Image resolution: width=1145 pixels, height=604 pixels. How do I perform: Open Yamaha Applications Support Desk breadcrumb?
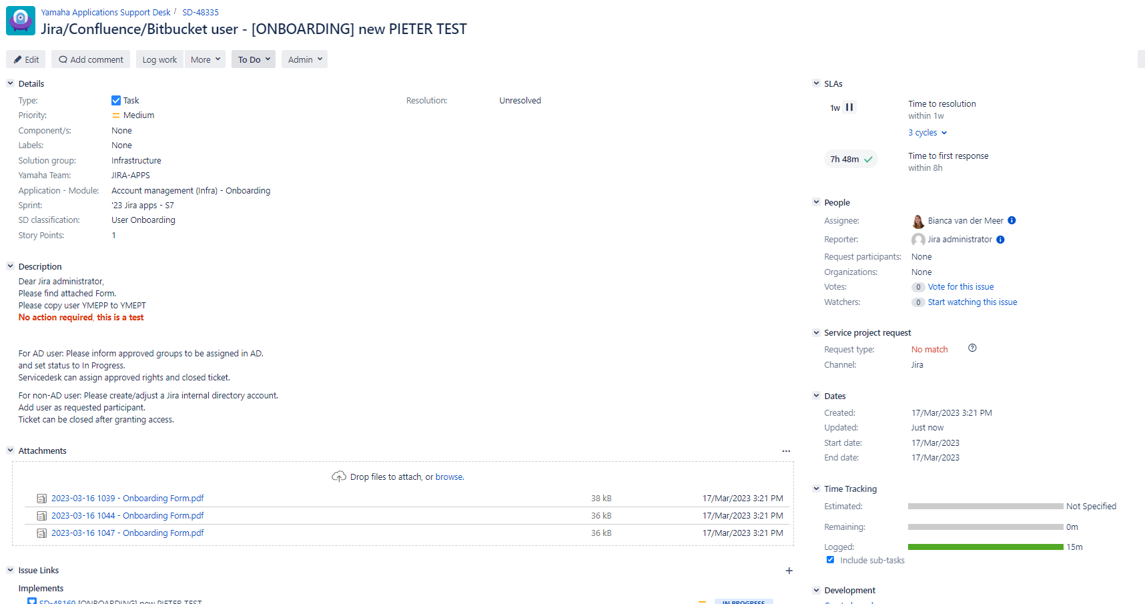tap(105, 13)
